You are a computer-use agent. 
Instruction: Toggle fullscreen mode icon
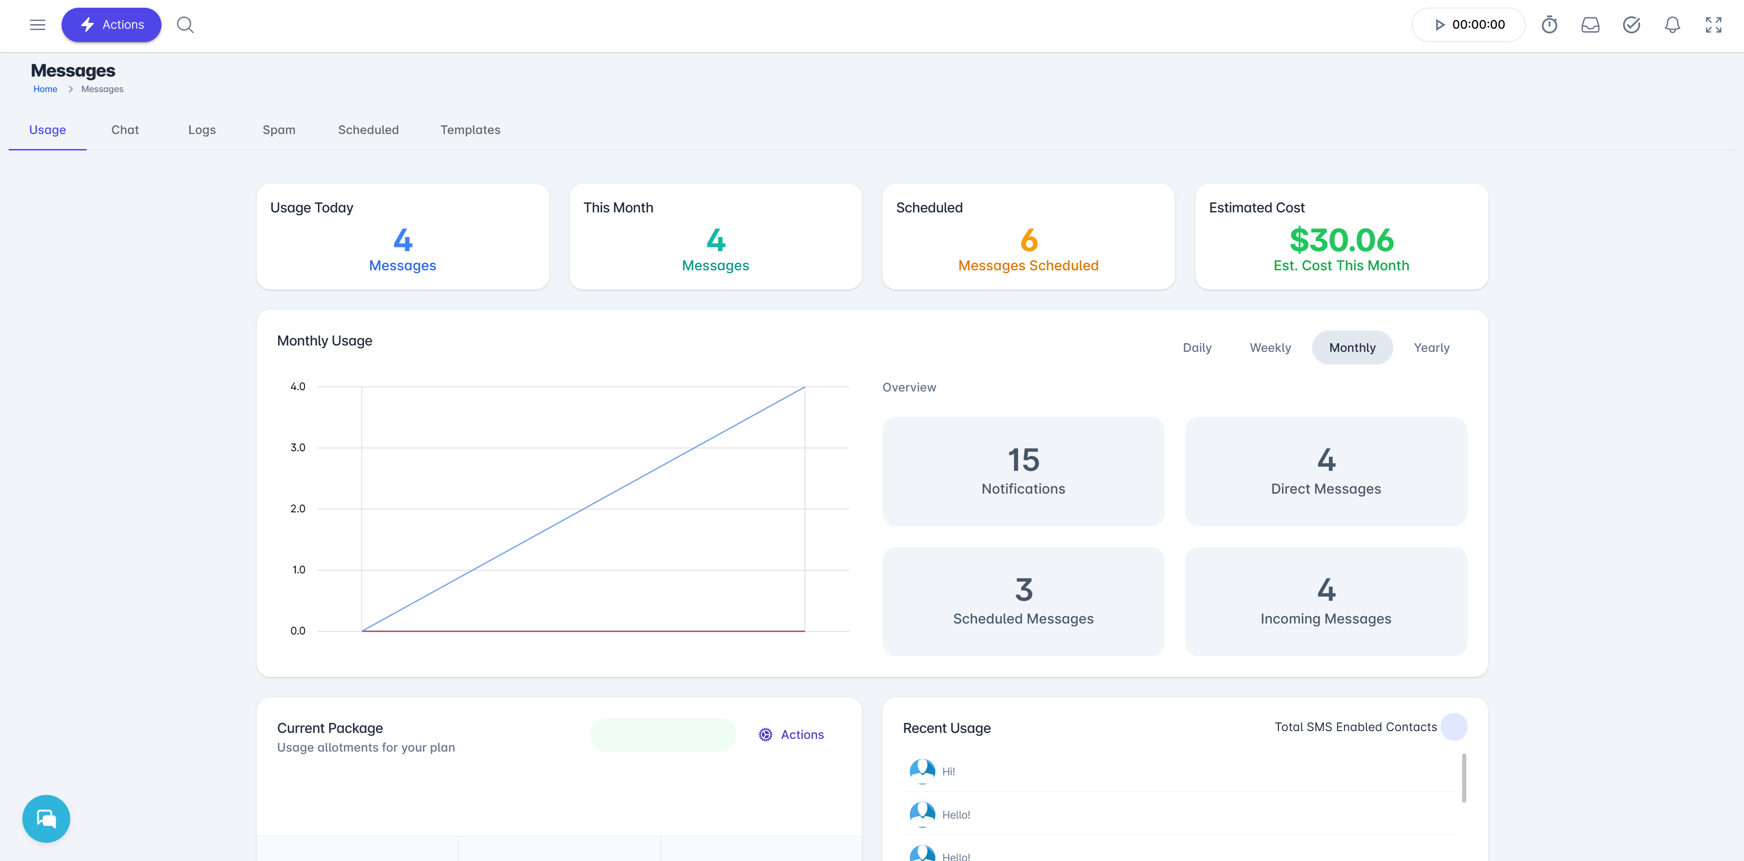tap(1713, 25)
